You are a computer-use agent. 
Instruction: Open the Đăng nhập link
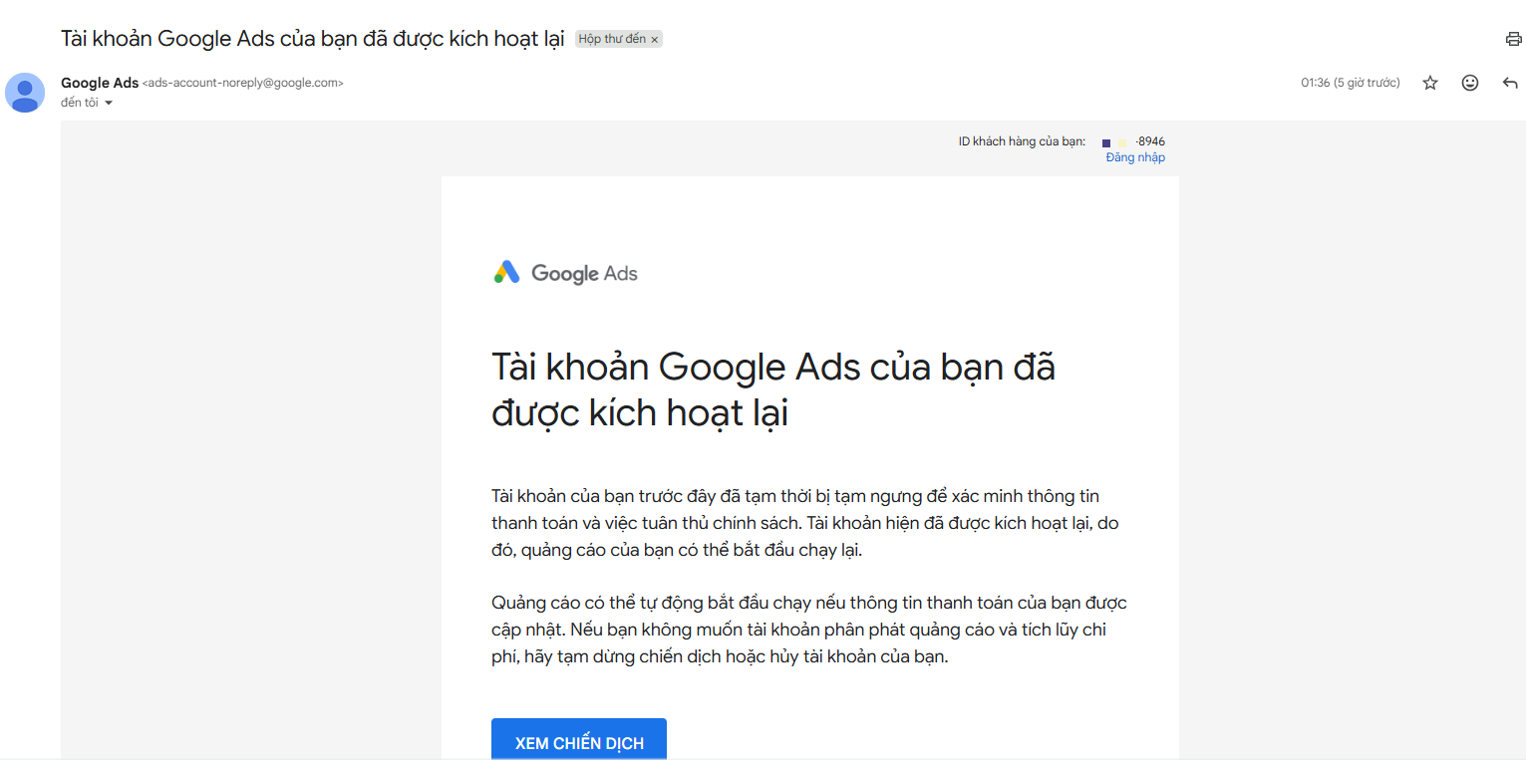1135,157
